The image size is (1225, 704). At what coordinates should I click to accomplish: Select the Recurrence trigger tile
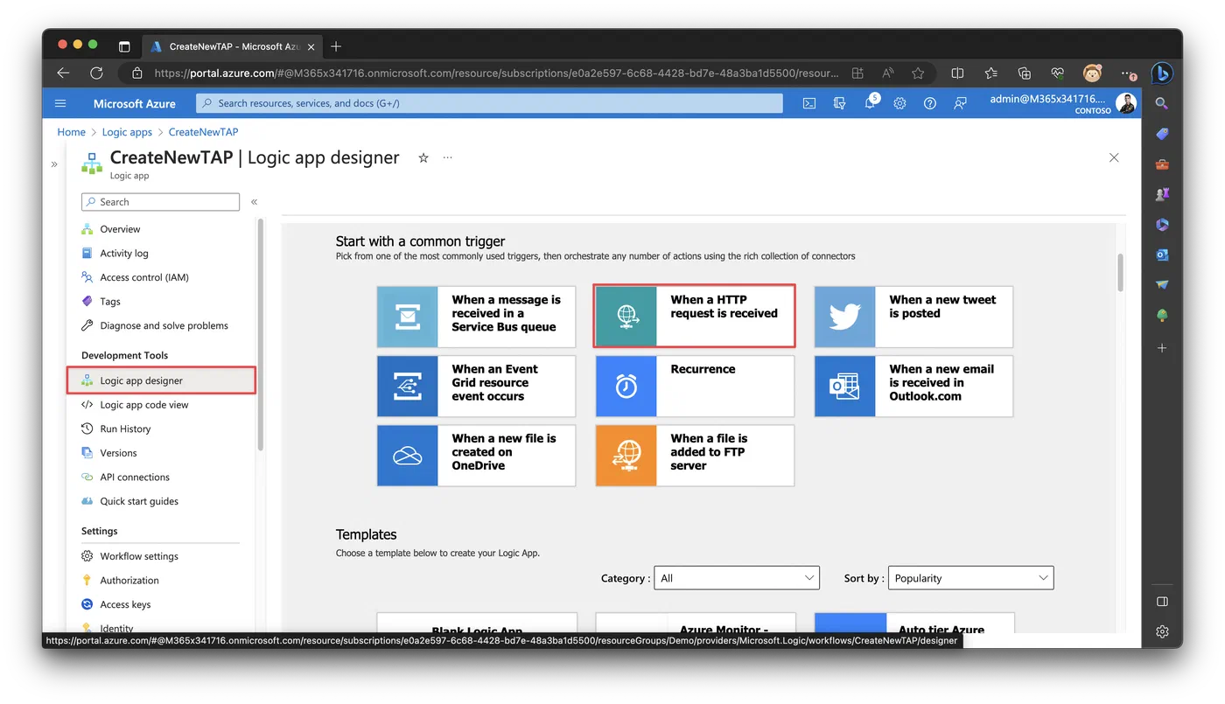[x=695, y=386]
